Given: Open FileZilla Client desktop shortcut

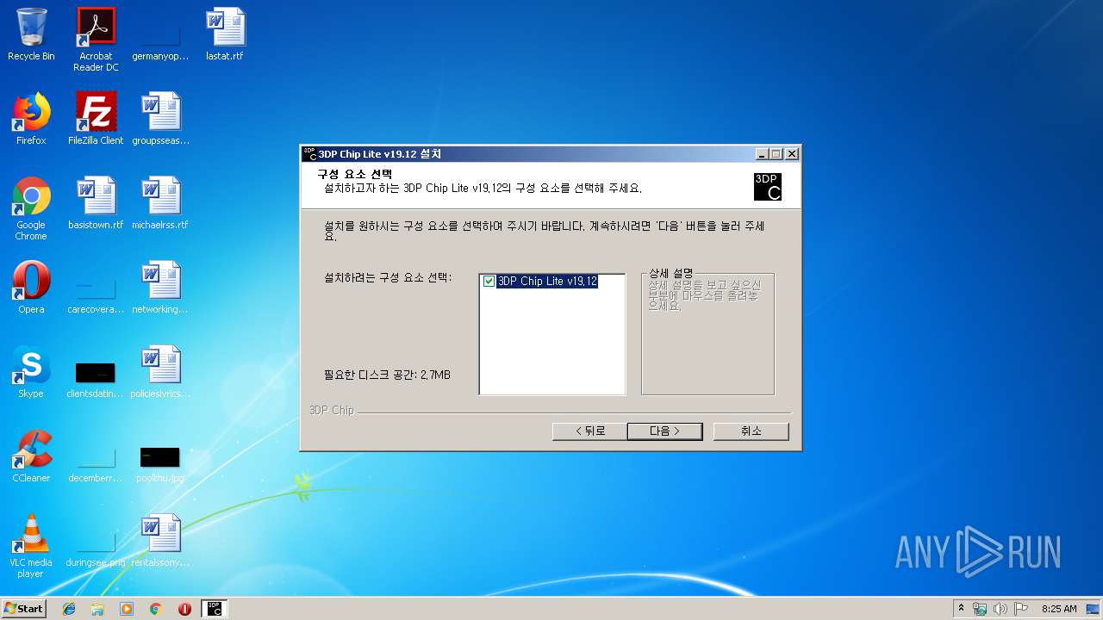Looking at the screenshot, I should 96,119.
